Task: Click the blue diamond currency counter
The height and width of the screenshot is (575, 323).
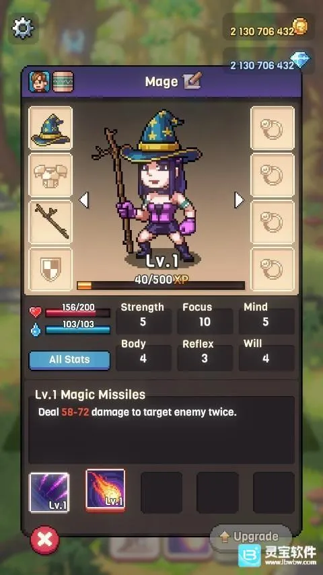Action: click(268, 62)
